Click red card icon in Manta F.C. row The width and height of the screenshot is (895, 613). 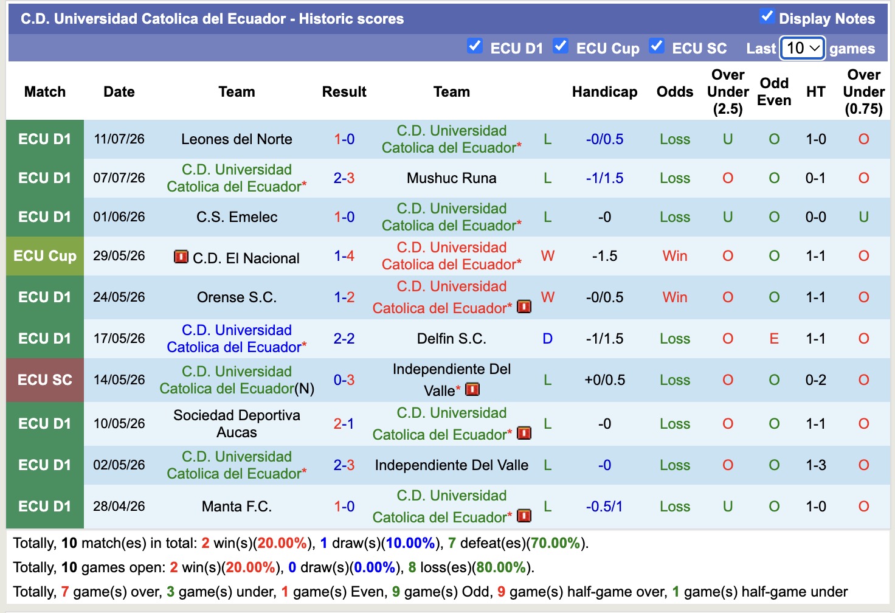(524, 516)
